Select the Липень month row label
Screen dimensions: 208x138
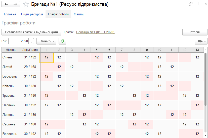coord(8,115)
